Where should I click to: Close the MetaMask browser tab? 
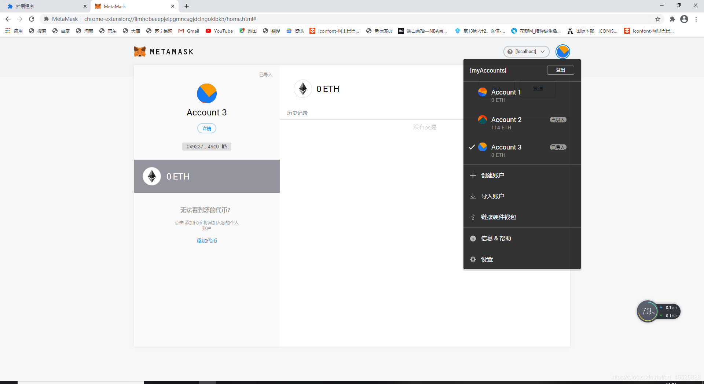pos(173,6)
